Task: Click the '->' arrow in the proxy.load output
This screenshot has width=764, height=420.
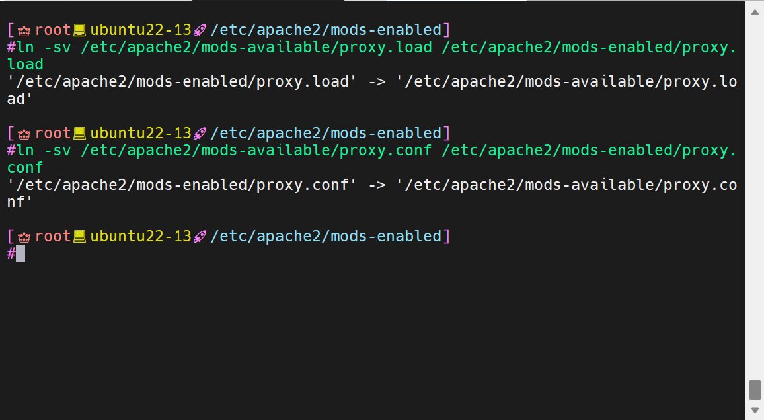Action: 377,81
